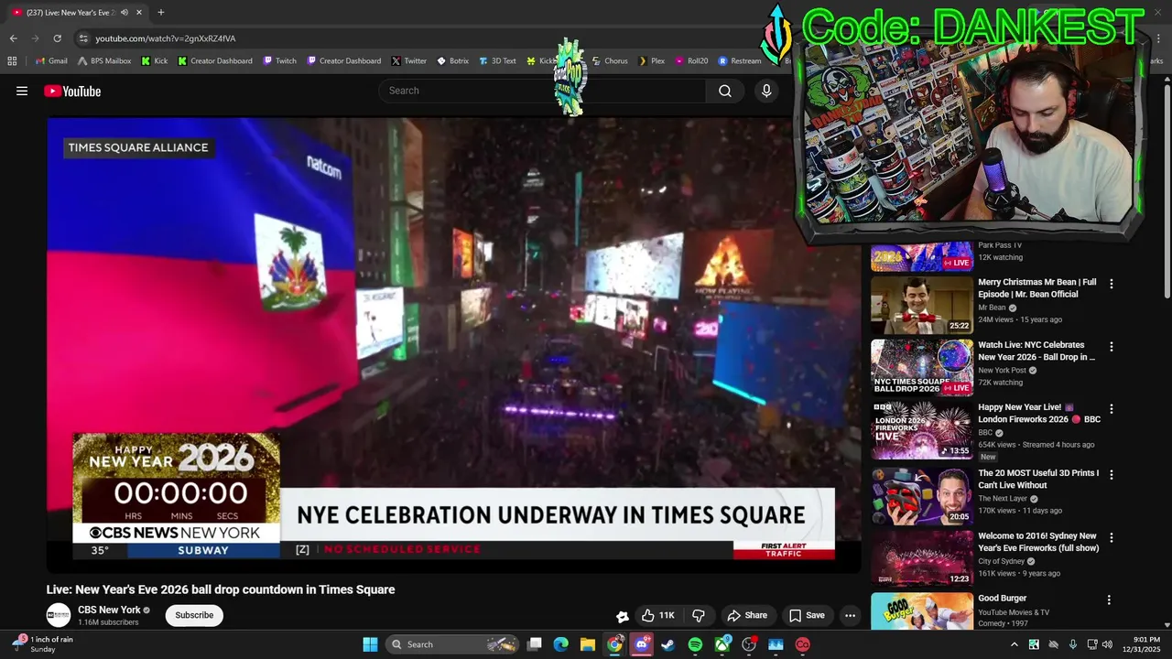Viewport: 1172px width, 659px height.
Task: Open Chrome apps grid in bookmarks bar
Action: (x=12, y=61)
